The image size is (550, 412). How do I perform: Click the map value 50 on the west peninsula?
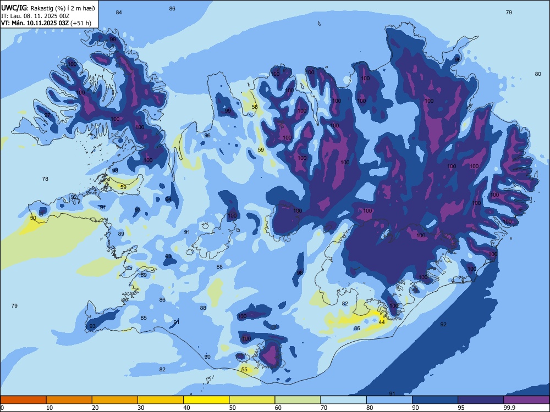coord(33,218)
